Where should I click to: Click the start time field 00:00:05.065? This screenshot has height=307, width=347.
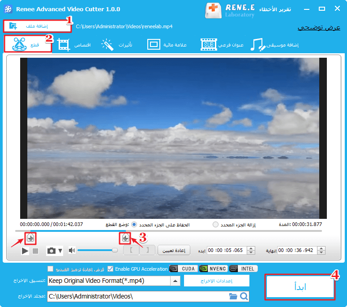pyautogui.click(x=227, y=250)
